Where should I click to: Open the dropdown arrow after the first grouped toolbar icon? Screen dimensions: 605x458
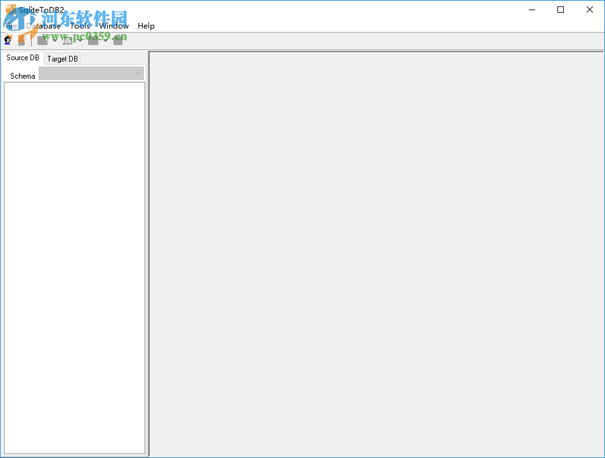pyautogui.click(x=54, y=40)
